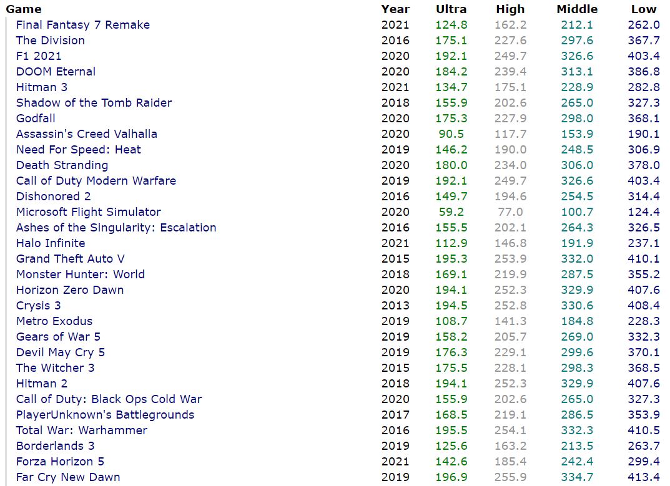Select High value 185.4 for Forza Horizon 5
This screenshot has height=486, width=670.
(x=510, y=462)
